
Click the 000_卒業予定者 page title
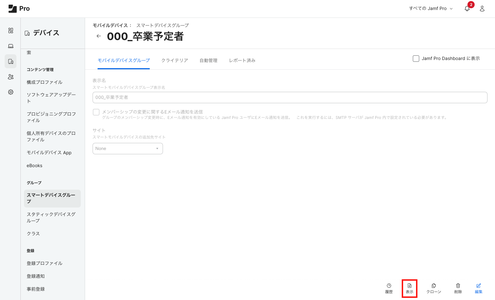point(145,36)
